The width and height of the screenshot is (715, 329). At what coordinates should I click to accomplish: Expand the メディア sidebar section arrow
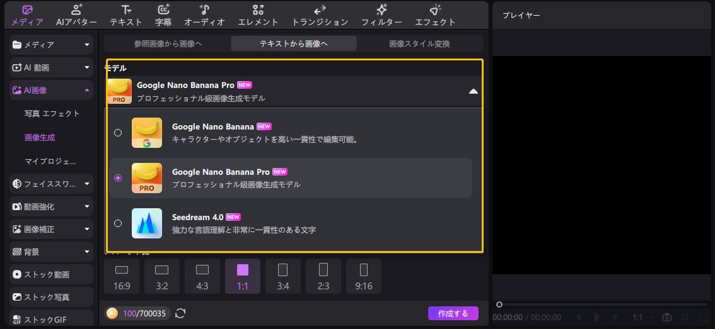tap(86, 45)
